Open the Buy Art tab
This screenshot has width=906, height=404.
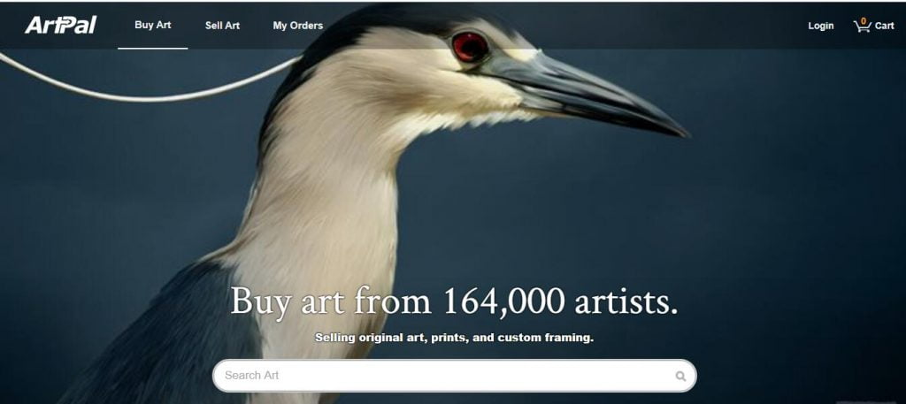click(152, 25)
